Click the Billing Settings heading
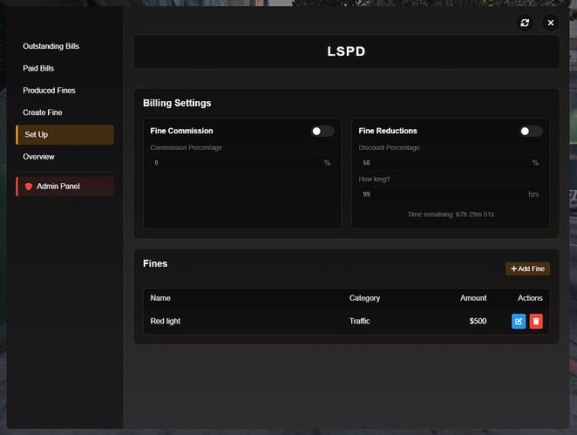The image size is (577, 435). 177,103
